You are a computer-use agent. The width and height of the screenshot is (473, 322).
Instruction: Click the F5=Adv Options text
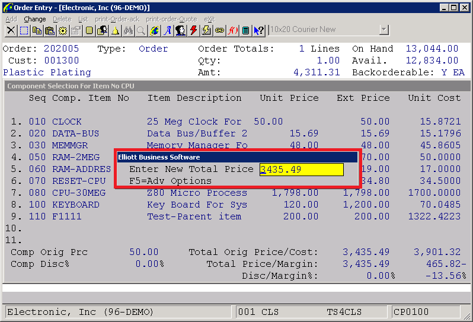tap(171, 181)
